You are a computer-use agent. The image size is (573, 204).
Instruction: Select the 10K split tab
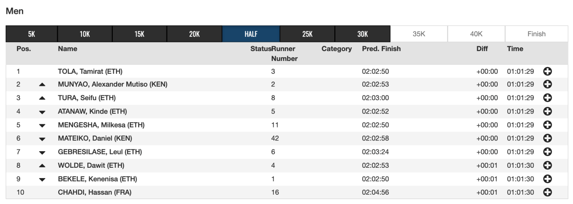pyautogui.click(x=85, y=34)
